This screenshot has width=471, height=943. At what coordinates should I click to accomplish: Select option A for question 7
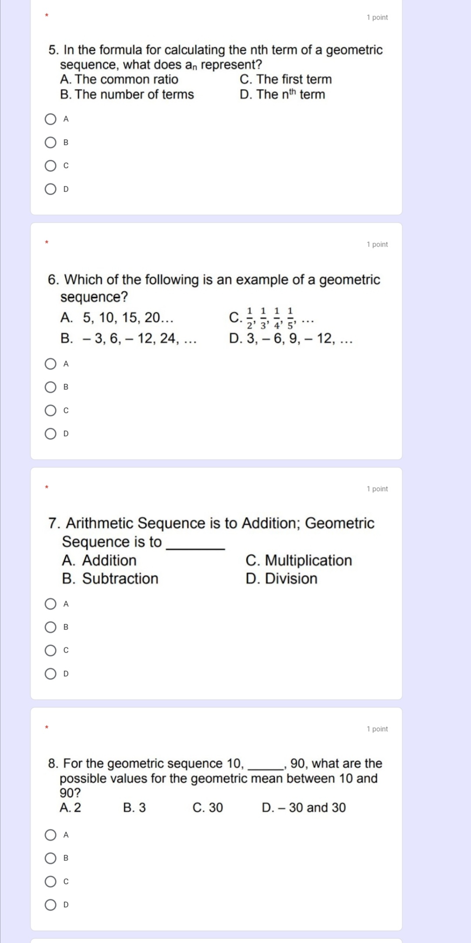50,604
